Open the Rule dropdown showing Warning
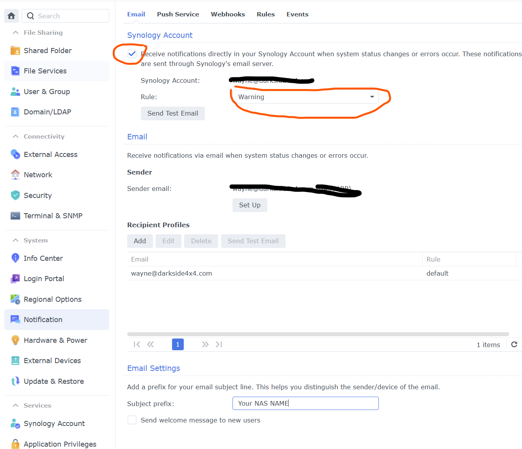 [x=305, y=97]
